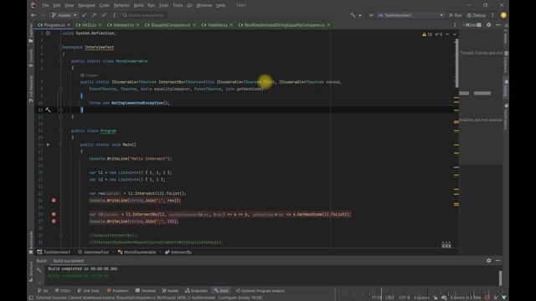Image resolution: width=536 pixels, height=301 pixels.
Task: Click the run gutter arrow beside Main()
Action: point(49,145)
